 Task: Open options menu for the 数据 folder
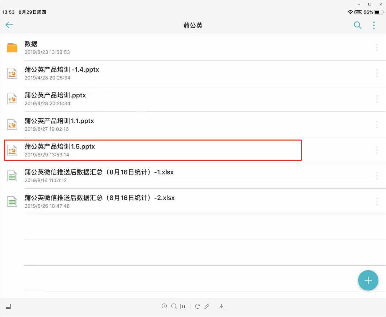point(377,47)
